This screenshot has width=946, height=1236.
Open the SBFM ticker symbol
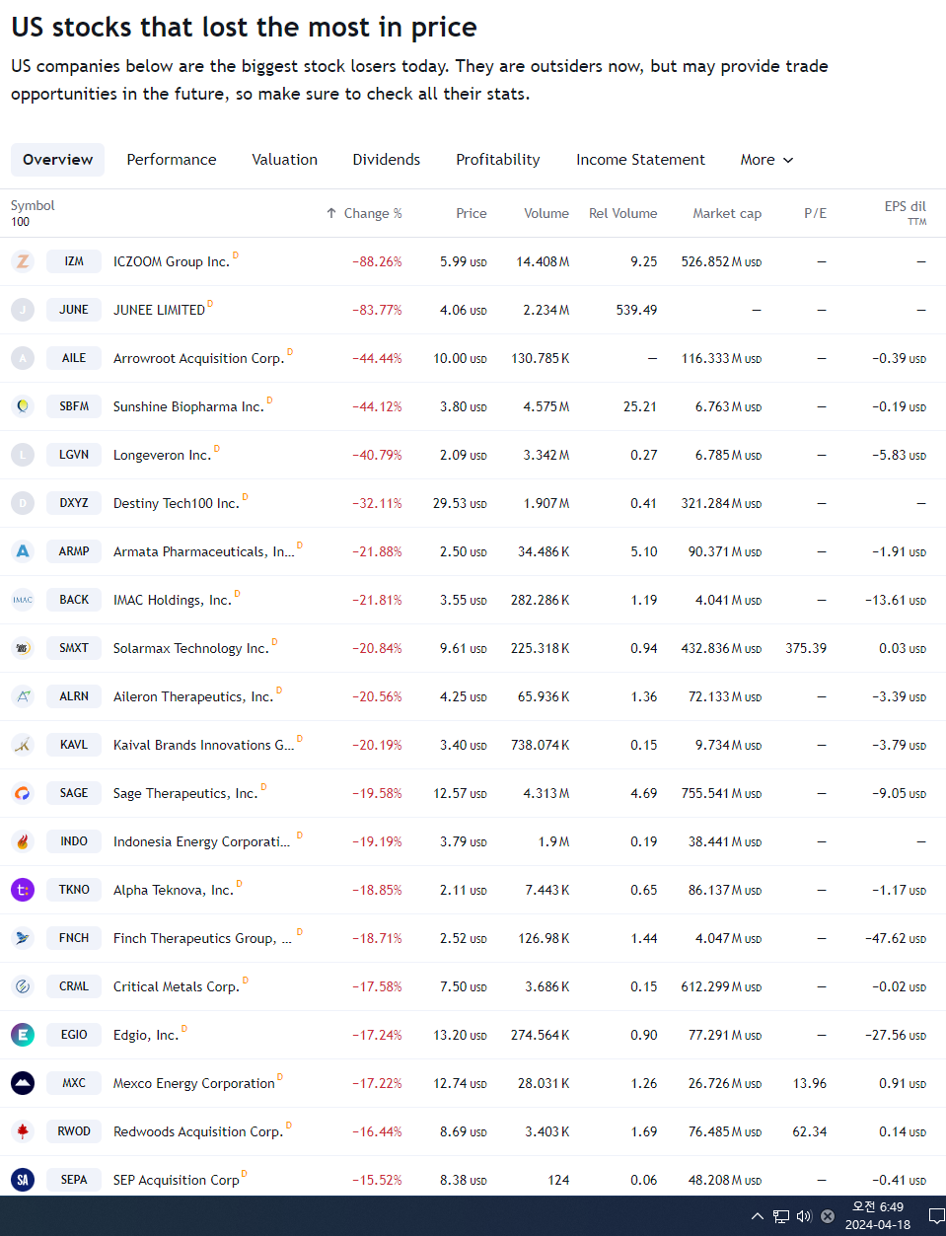(74, 406)
